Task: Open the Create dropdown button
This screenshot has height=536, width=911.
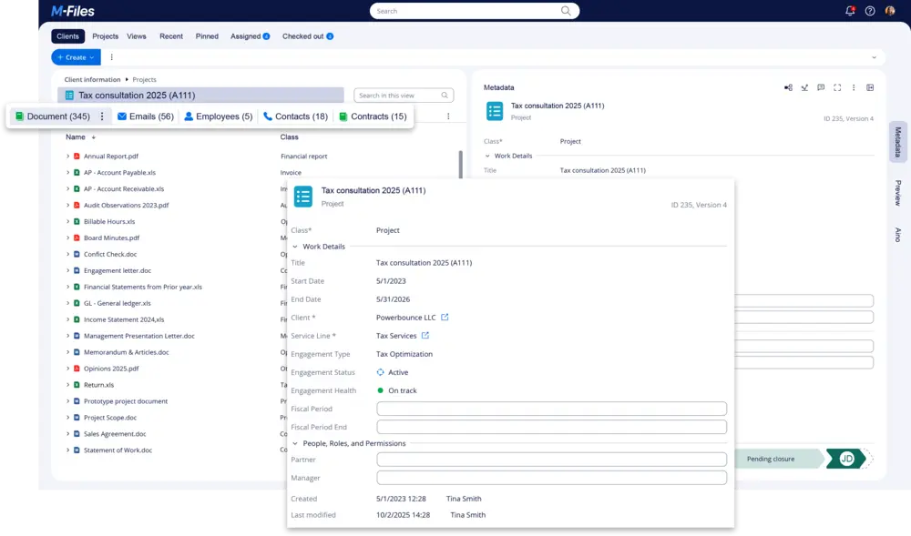Action: (x=76, y=57)
